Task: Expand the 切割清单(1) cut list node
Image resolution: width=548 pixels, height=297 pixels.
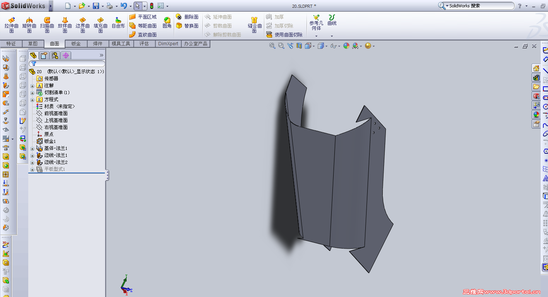Action: [33, 93]
